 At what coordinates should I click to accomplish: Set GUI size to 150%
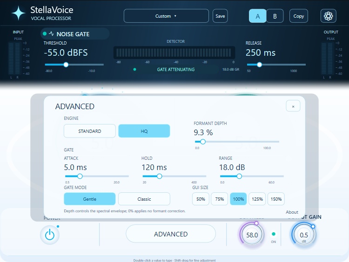pyautogui.click(x=276, y=199)
